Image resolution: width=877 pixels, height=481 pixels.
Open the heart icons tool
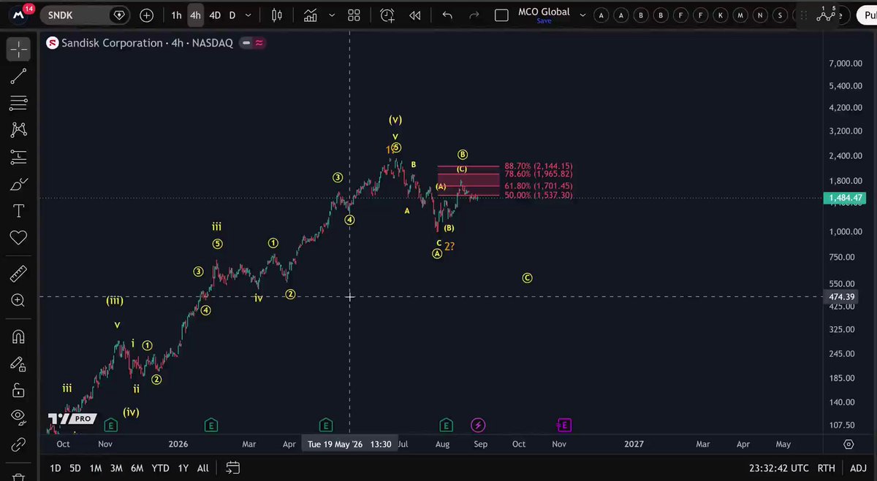tap(18, 238)
